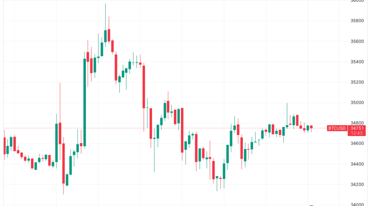Screen dimensions: 371x206
Task: Click the tallest green candle's body
Action: coord(84,102)
